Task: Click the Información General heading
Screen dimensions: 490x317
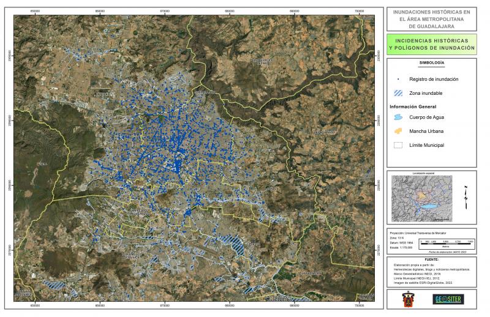Action: tap(413, 107)
